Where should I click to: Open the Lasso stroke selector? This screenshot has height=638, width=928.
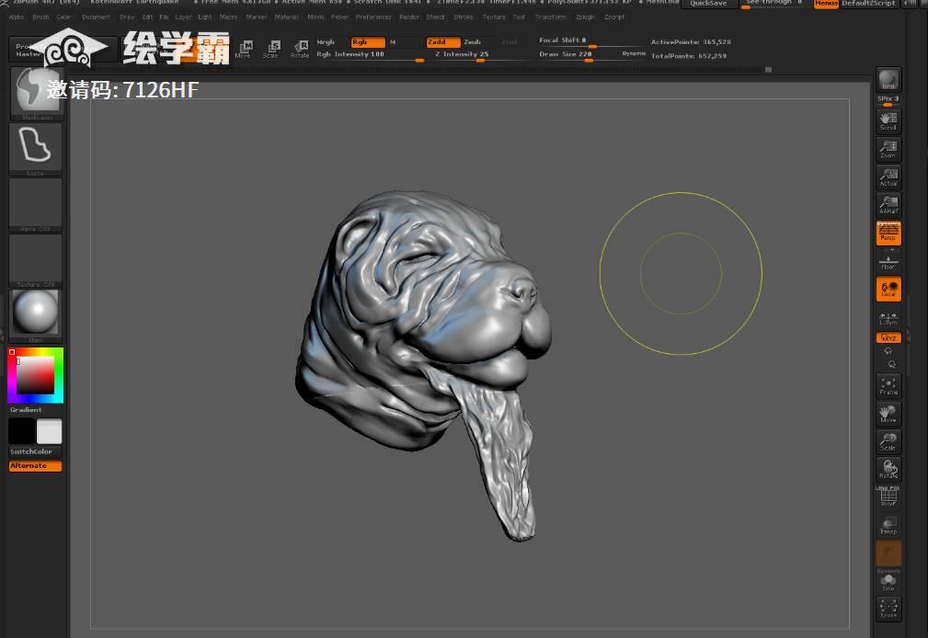(x=36, y=150)
